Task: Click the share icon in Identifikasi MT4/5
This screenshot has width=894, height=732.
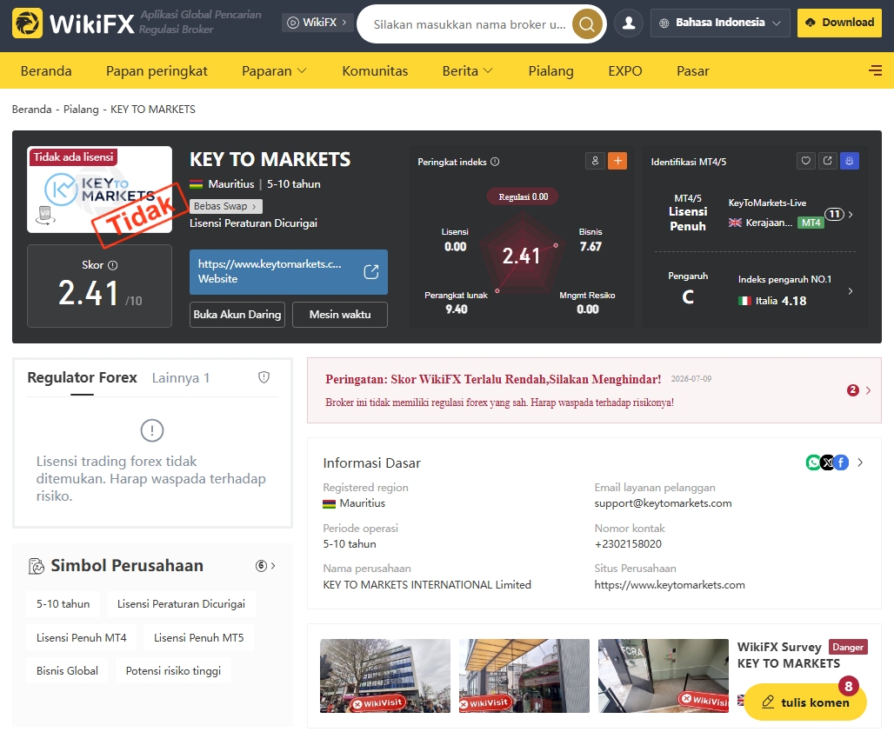Action: pyautogui.click(x=827, y=161)
